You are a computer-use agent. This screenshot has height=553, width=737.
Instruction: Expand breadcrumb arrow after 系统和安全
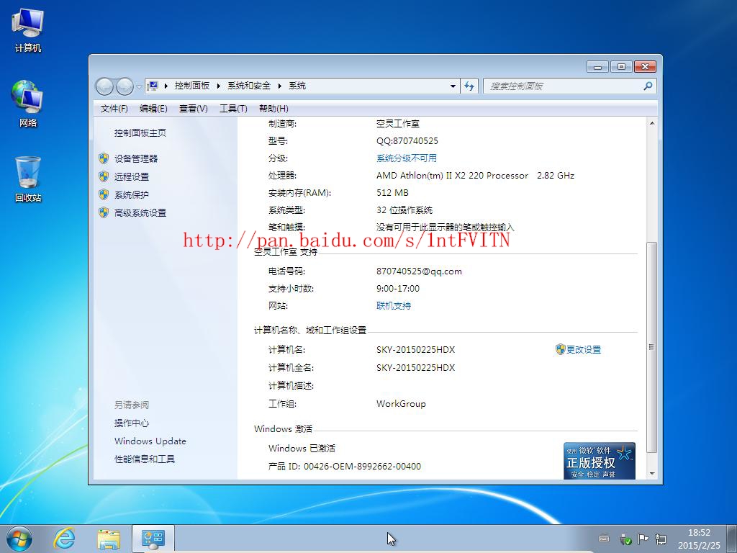click(x=280, y=86)
